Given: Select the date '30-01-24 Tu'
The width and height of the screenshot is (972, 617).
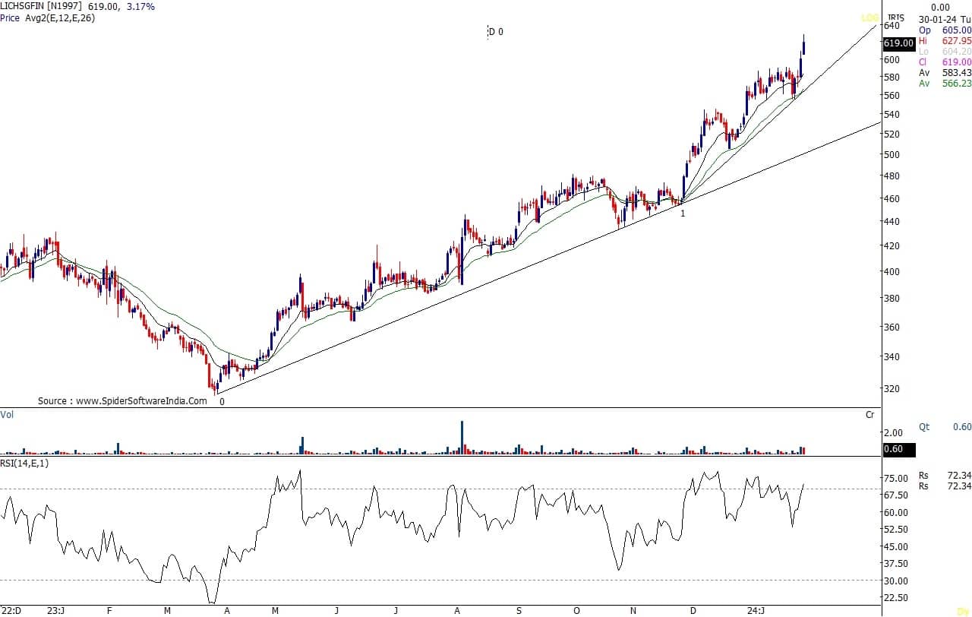Looking at the screenshot, I should (x=945, y=18).
